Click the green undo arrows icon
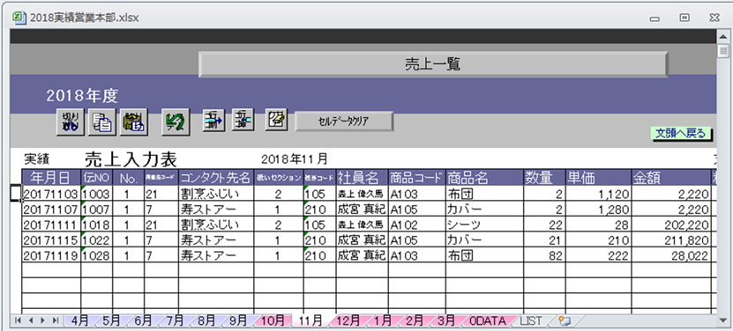 point(176,122)
